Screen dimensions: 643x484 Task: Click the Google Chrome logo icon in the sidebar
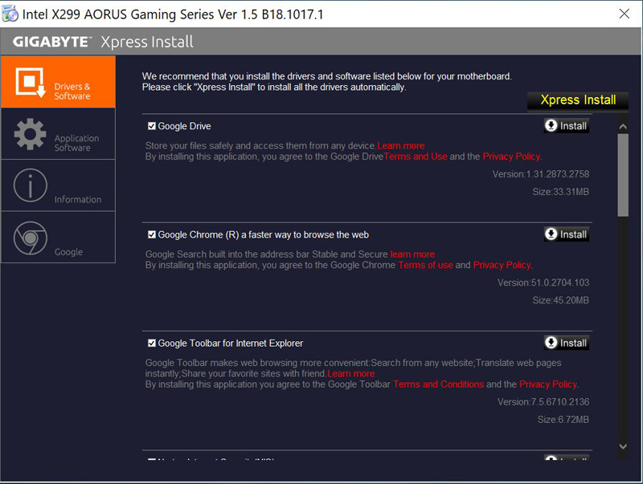pos(31,238)
